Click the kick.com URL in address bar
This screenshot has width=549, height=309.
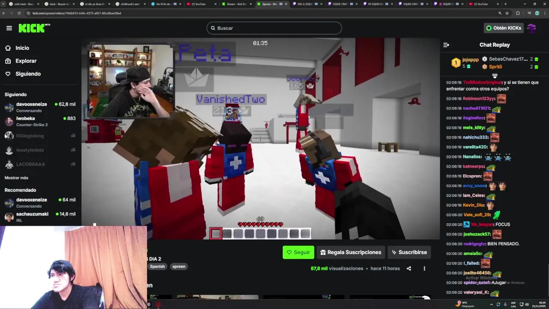[x=77, y=13]
